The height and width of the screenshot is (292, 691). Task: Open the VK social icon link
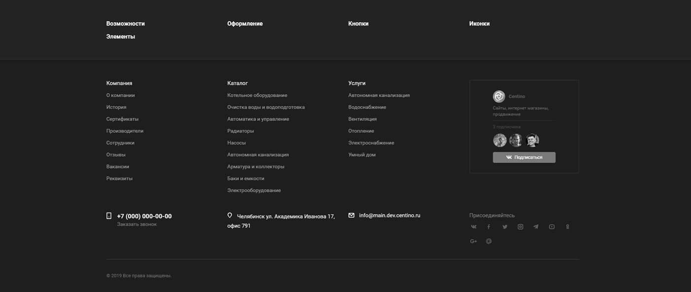click(474, 227)
